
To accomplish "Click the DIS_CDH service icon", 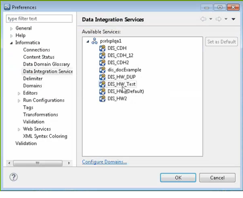I will (x=102, y=48).
